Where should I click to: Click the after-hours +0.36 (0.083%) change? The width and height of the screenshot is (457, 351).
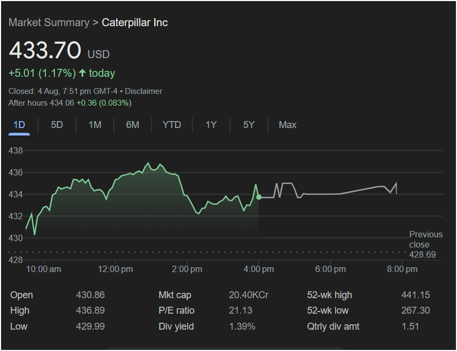coord(104,103)
